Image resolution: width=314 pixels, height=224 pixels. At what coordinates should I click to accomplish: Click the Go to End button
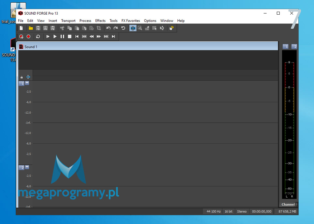coord(113,36)
